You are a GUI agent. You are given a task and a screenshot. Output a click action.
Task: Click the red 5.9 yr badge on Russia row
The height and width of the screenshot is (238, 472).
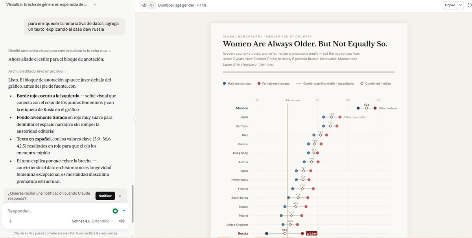[x=312, y=233]
